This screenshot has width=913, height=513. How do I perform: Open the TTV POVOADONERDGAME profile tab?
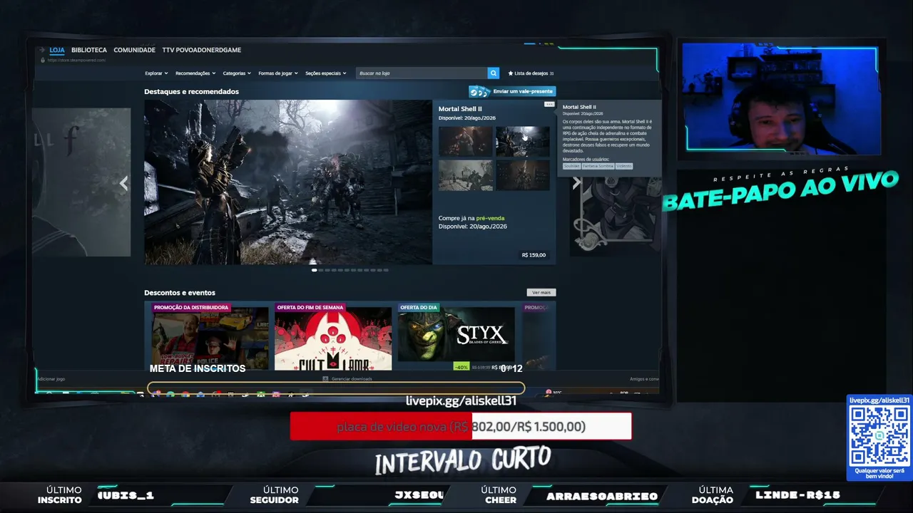pos(202,50)
